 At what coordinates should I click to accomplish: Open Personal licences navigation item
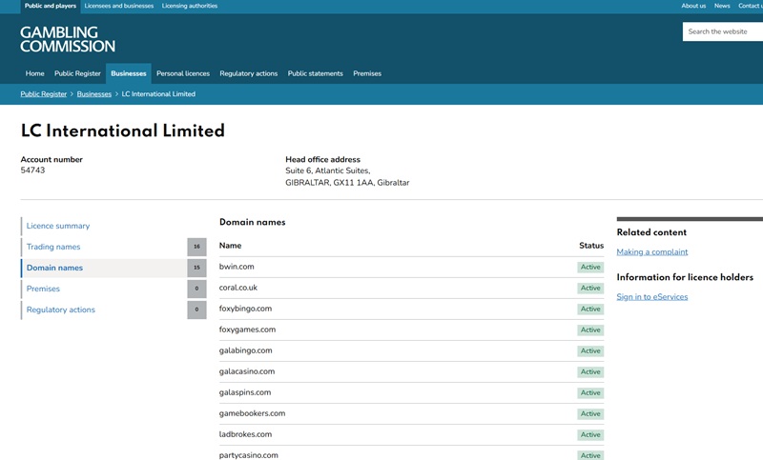coord(183,73)
